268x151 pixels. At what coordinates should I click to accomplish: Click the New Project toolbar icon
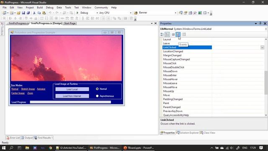pyautogui.click(x=5, y=13)
